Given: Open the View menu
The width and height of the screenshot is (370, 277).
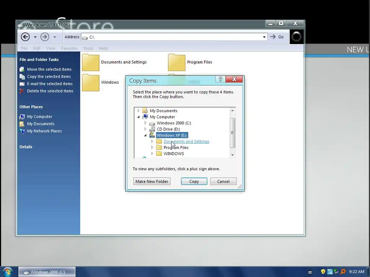Looking at the screenshot, I should [51, 48].
